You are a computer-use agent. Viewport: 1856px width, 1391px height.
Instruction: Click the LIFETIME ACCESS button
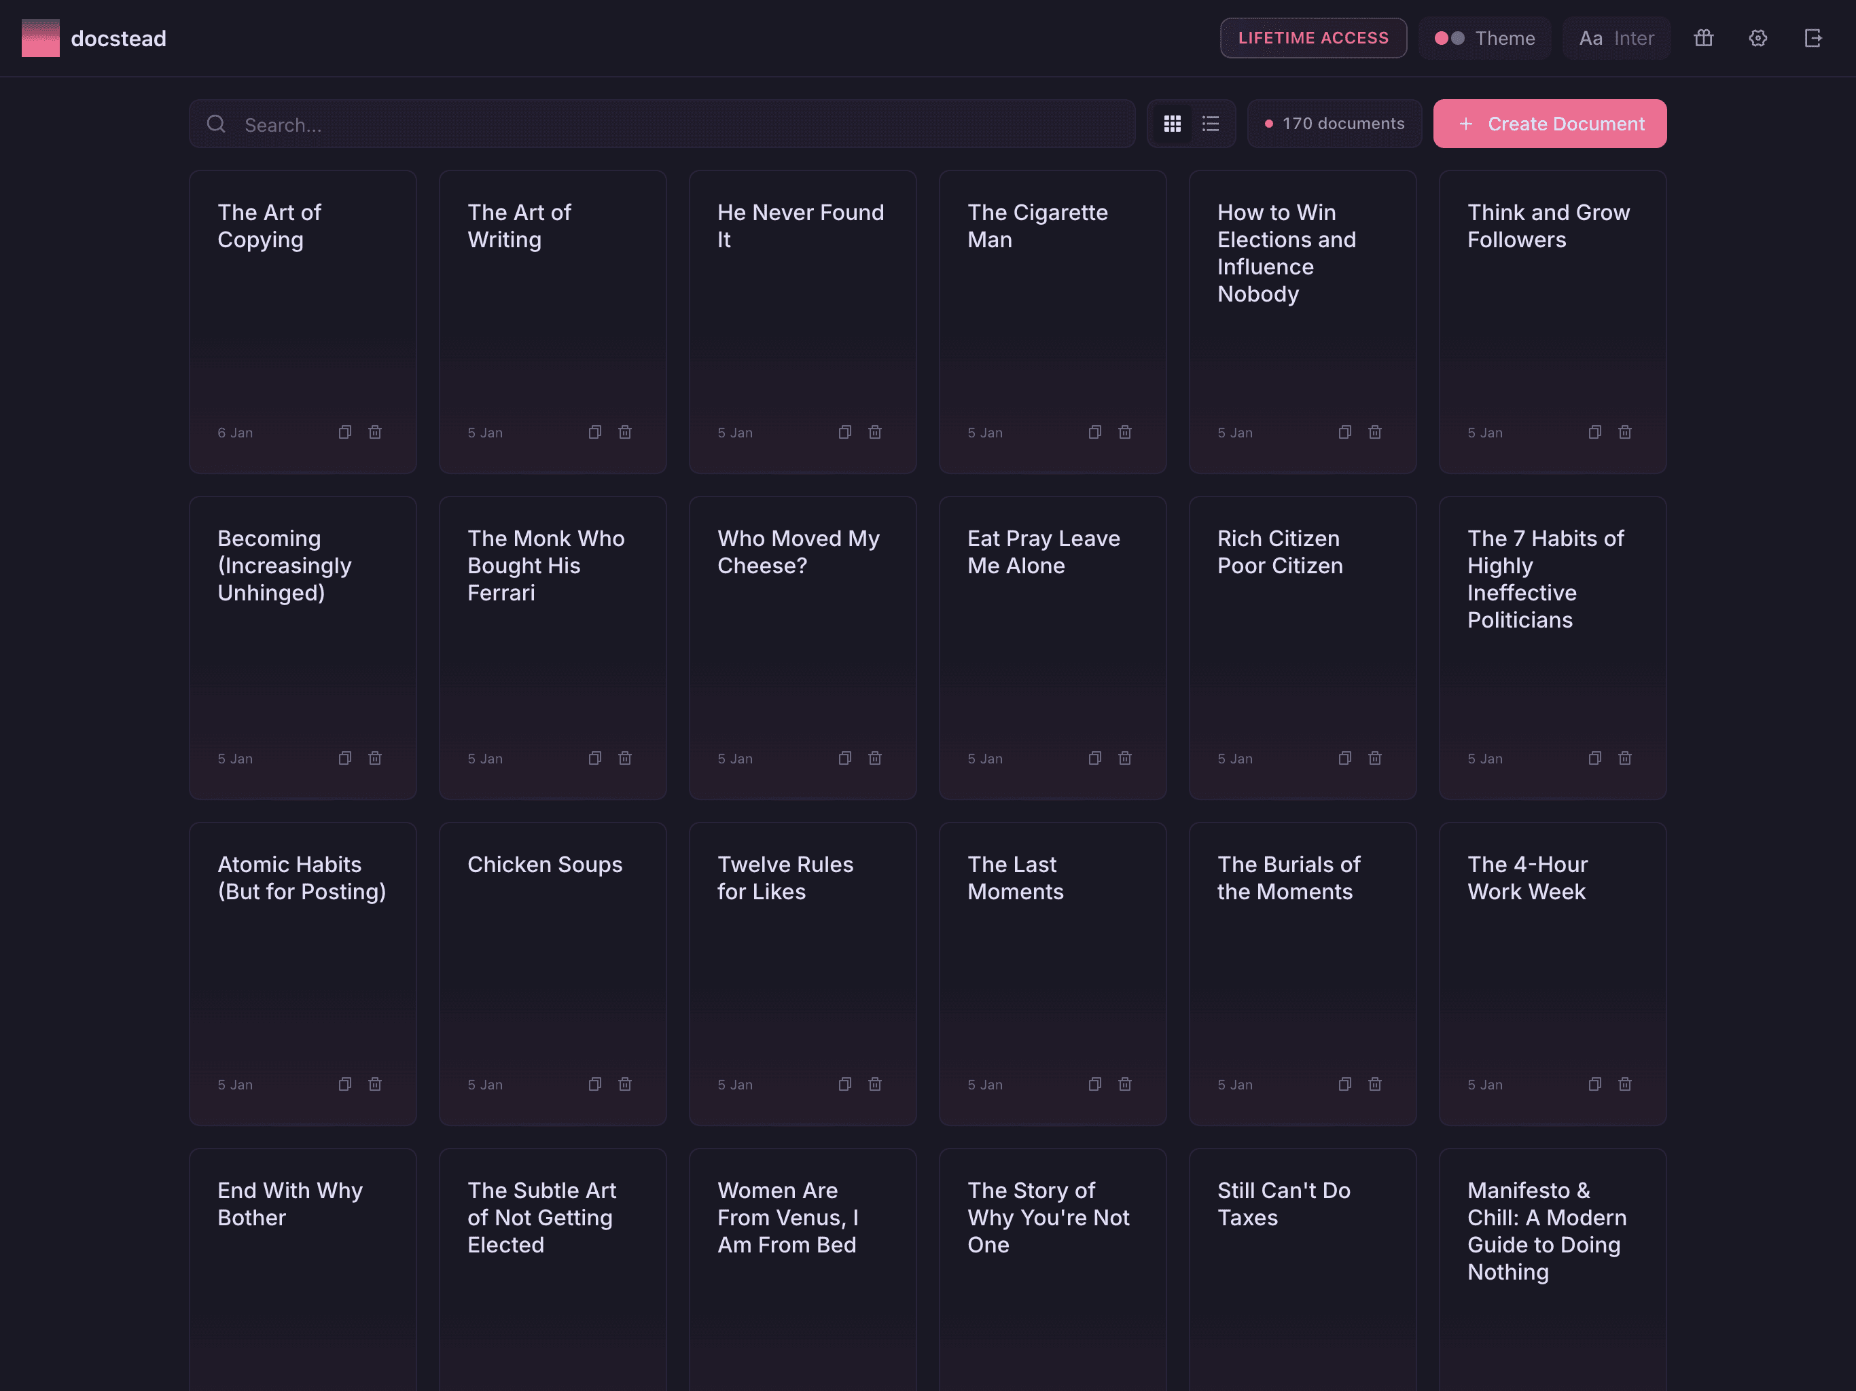click(x=1313, y=38)
